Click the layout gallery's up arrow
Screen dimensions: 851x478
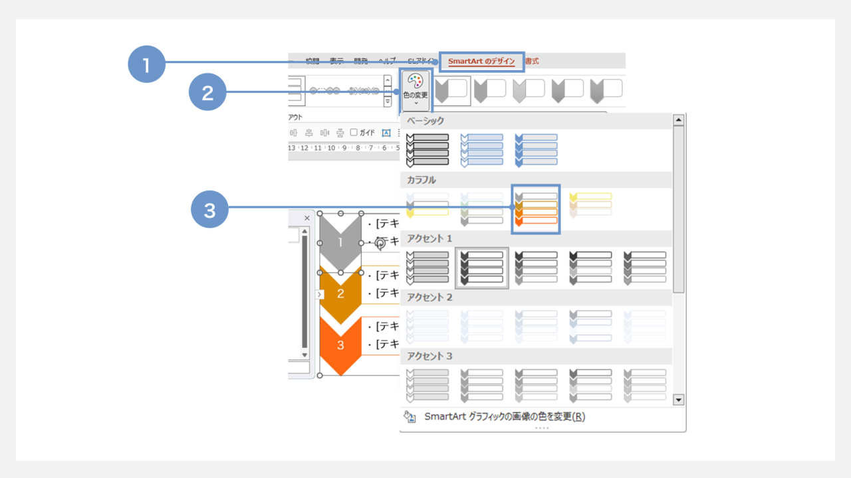(388, 80)
